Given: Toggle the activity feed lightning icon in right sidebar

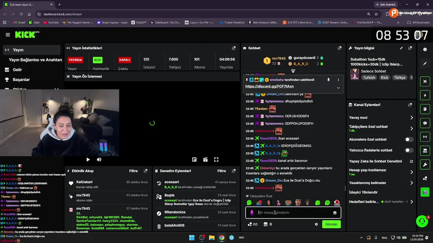Looking at the screenshot, I should tap(425, 96).
